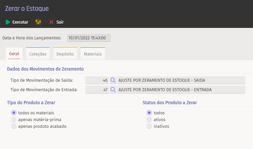Viewport: 253px width, 149px height.
Task: Select 'todos' status radio option
Action: point(149,113)
